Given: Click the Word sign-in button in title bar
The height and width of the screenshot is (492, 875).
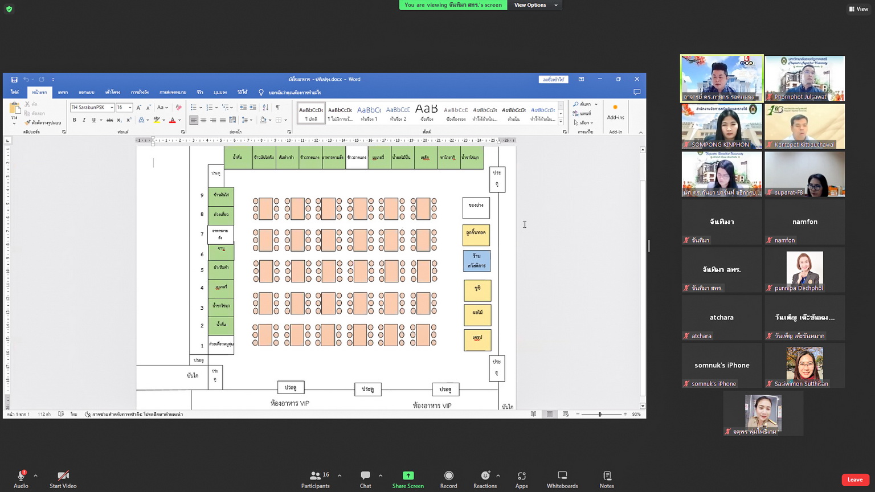Looking at the screenshot, I should click(553, 79).
